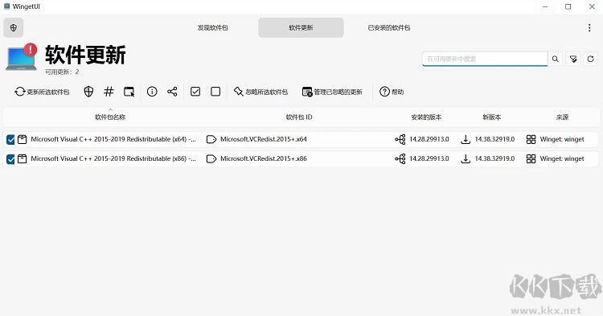
Task: Click package icon of the (x86) row
Action: pos(23,158)
